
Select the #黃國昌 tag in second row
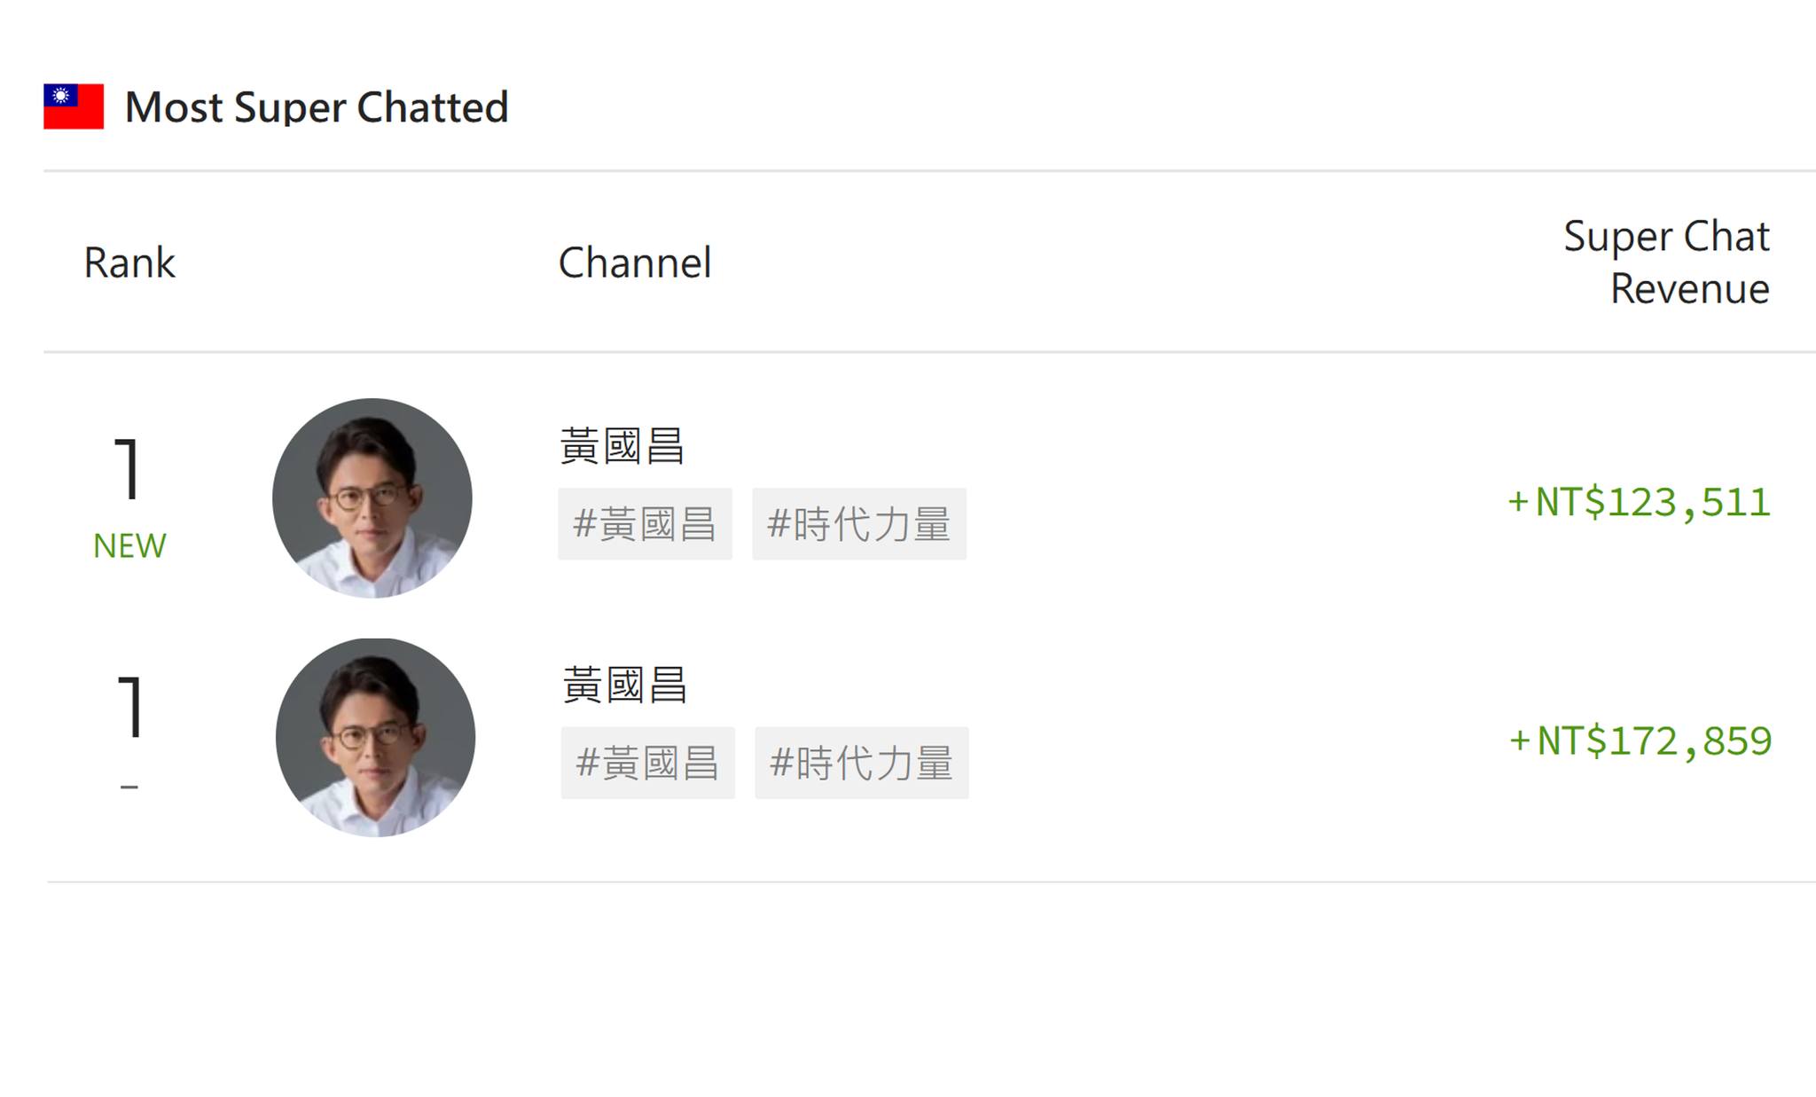pyautogui.click(x=648, y=763)
